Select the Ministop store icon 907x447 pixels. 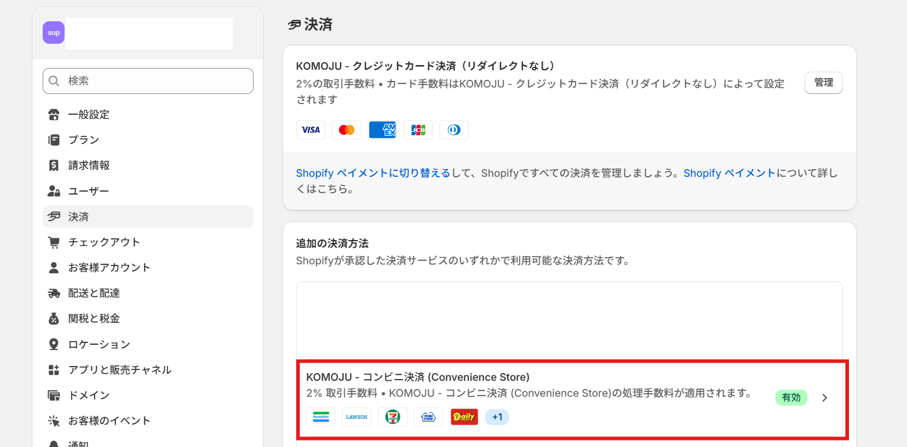[x=428, y=417]
